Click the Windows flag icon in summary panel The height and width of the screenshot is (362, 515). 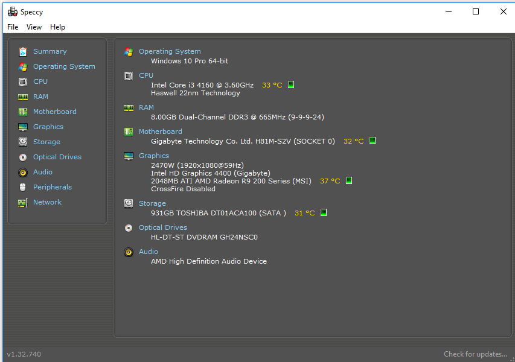129,51
